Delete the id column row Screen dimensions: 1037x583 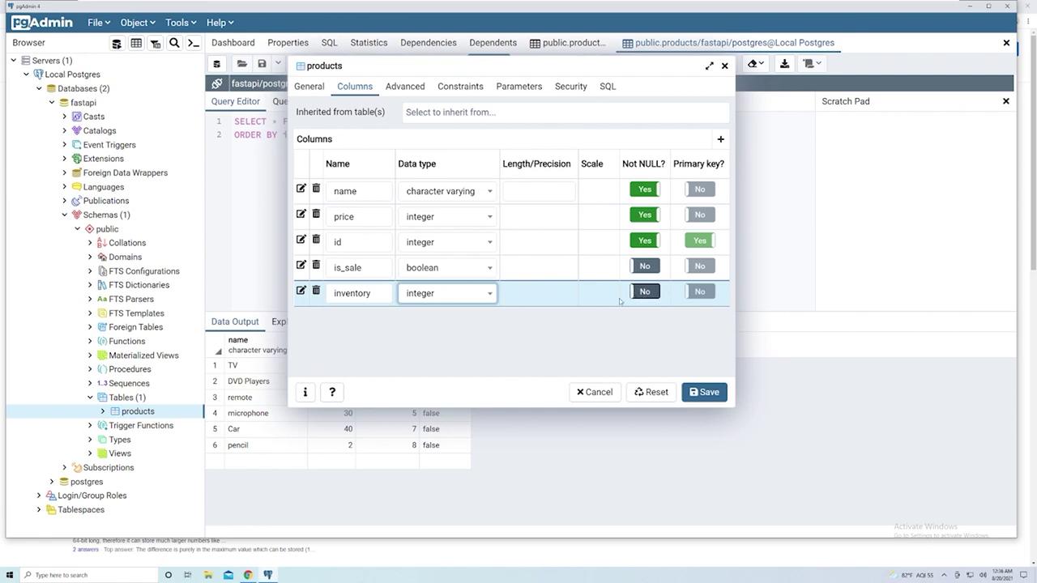pyautogui.click(x=316, y=240)
